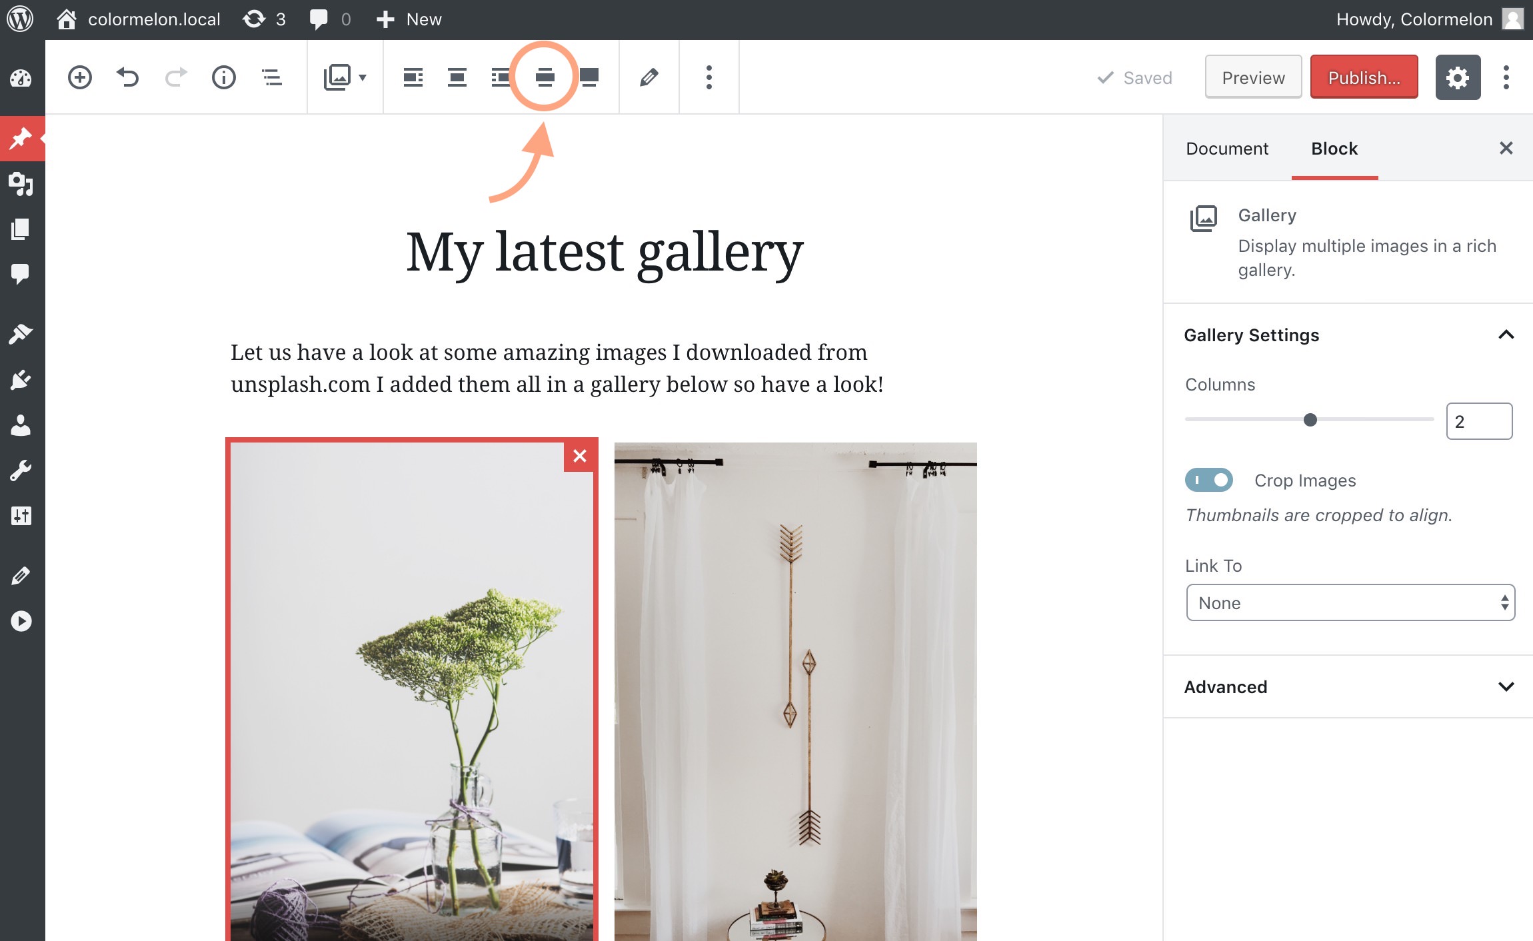Edit the gallery with the pencil icon

tap(649, 77)
